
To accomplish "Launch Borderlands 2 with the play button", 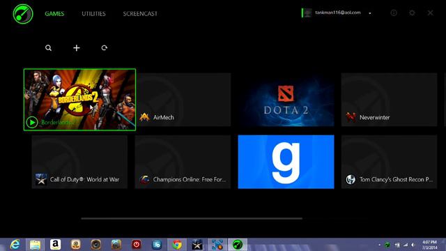I will (x=32, y=123).
